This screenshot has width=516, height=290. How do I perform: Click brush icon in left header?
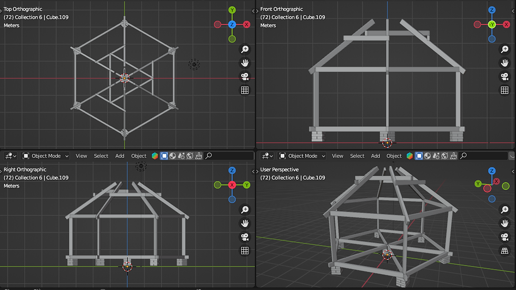coord(199,156)
